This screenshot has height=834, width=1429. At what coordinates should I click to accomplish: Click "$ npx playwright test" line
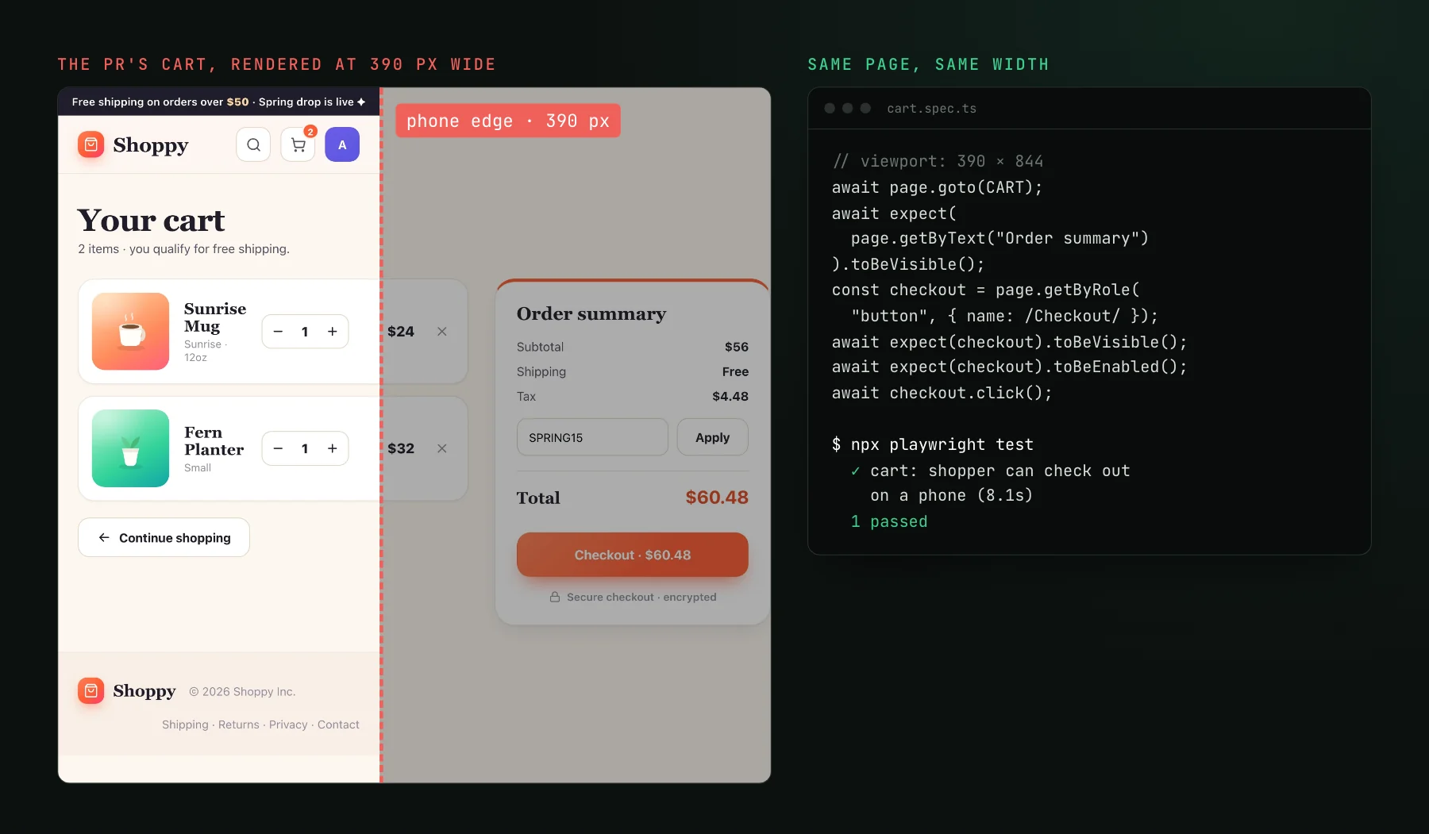pyautogui.click(x=933, y=444)
